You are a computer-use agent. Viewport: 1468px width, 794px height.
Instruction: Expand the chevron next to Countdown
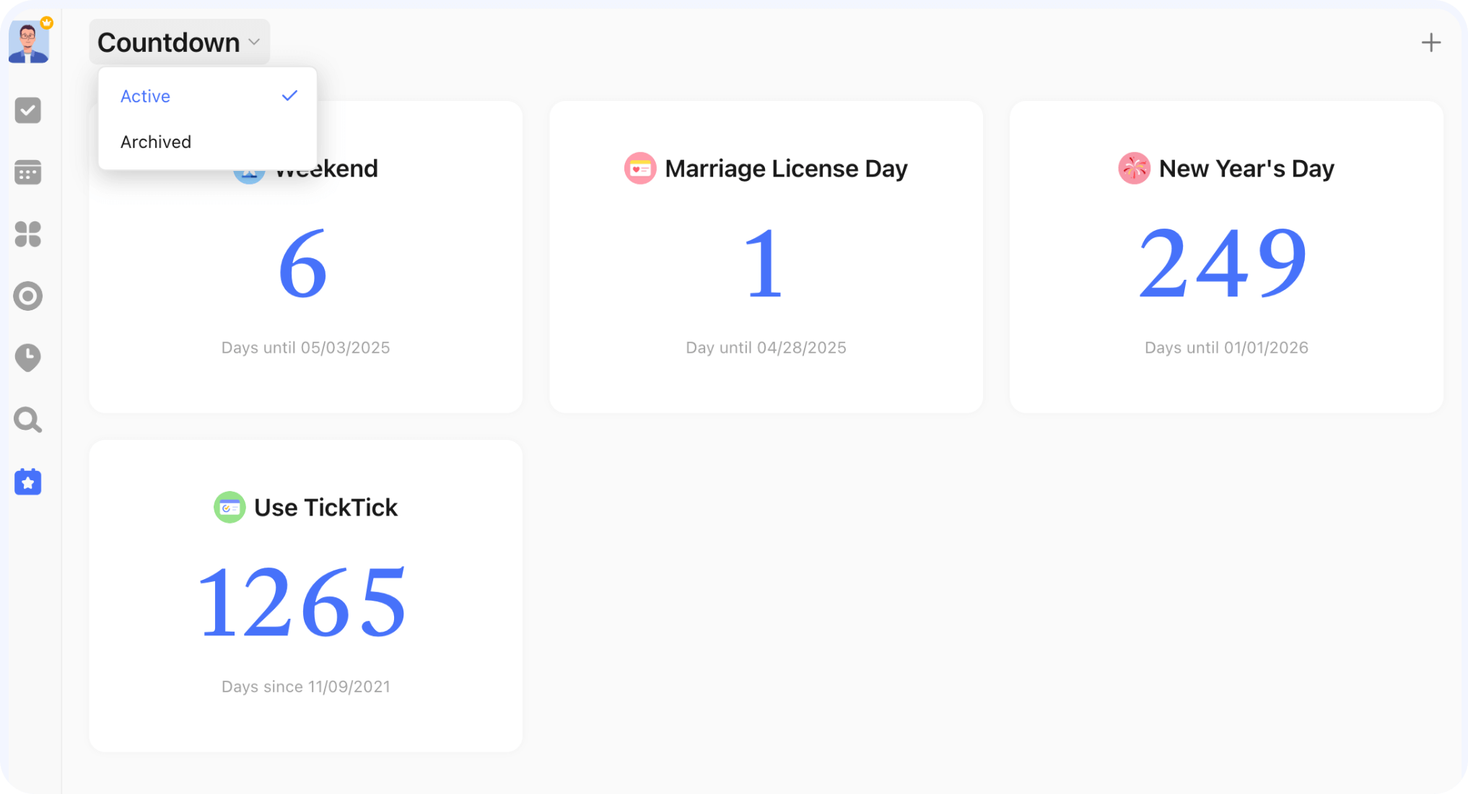click(253, 43)
